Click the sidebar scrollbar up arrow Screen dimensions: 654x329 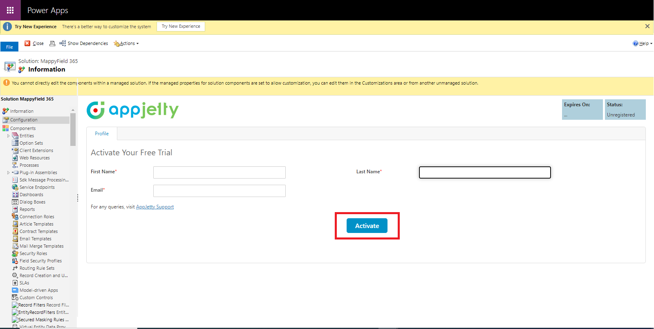pos(73,110)
